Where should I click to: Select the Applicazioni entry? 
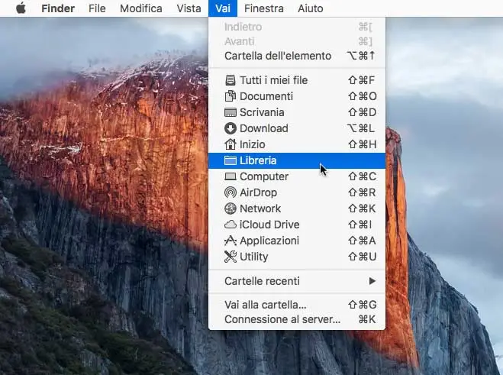(x=297, y=241)
